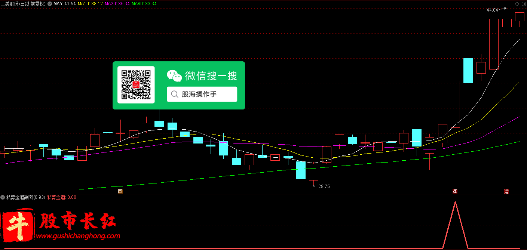527x250 pixels.
Task: Click the 私募金道副图(0.93) indicator name
Action: pyautogui.click(x=25, y=197)
